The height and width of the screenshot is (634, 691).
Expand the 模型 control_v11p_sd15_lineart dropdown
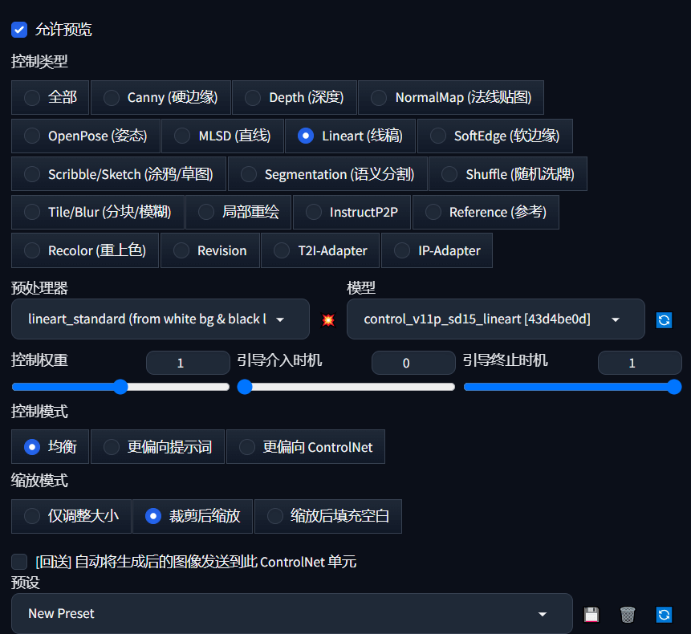click(x=495, y=319)
